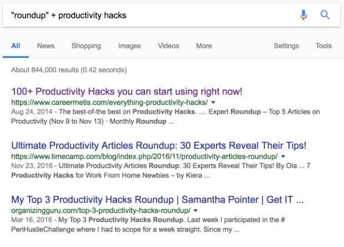Switch to the News tab

tap(45, 46)
